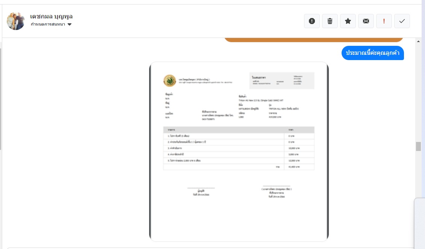This screenshot has height=249, width=425.
Task: Click the spam report exclamation circle icon
Action: click(312, 21)
